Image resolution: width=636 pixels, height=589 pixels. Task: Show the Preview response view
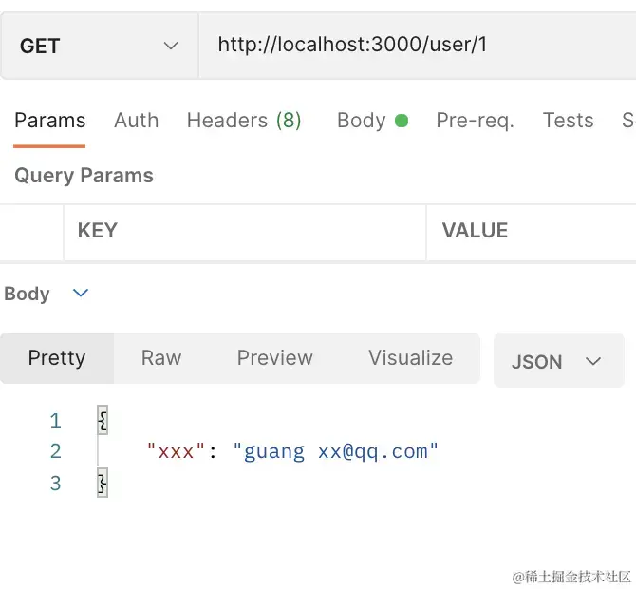click(275, 358)
